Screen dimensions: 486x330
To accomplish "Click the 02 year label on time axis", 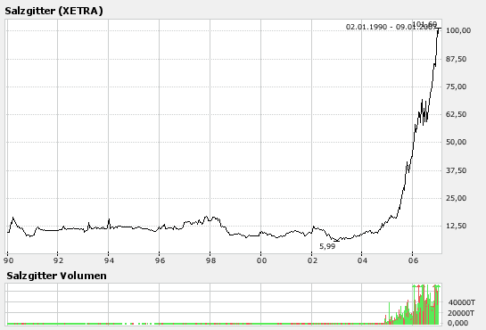I will point(312,260).
